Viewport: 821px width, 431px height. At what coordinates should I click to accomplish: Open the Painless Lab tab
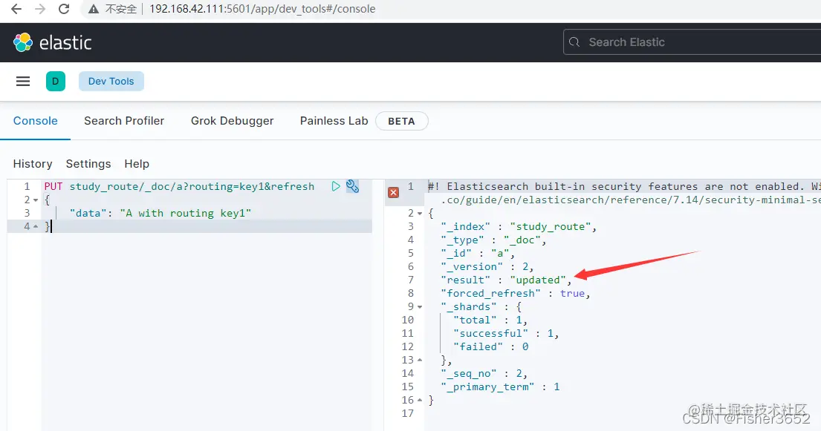(x=334, y=121)
